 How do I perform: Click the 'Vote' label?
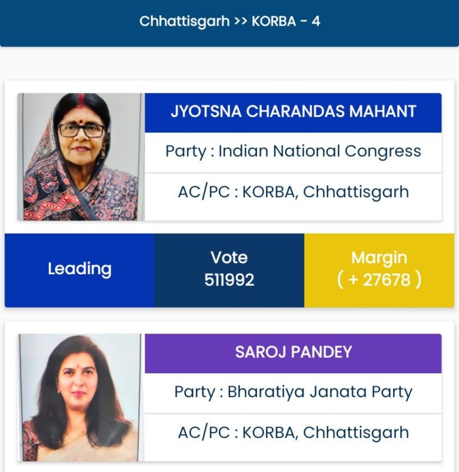point(229,258)
